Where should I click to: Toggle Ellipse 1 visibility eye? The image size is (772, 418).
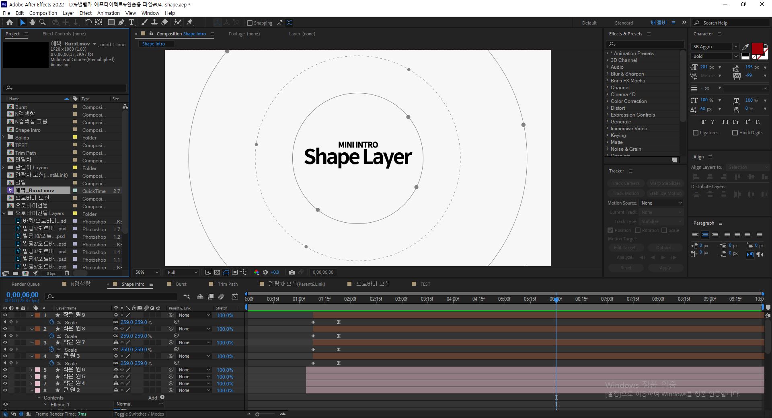pyautogui.click(x=5, y=404)
